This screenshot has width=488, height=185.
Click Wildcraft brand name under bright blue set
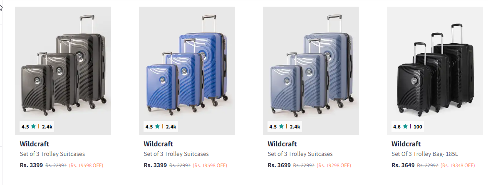(x=159, y=144)
